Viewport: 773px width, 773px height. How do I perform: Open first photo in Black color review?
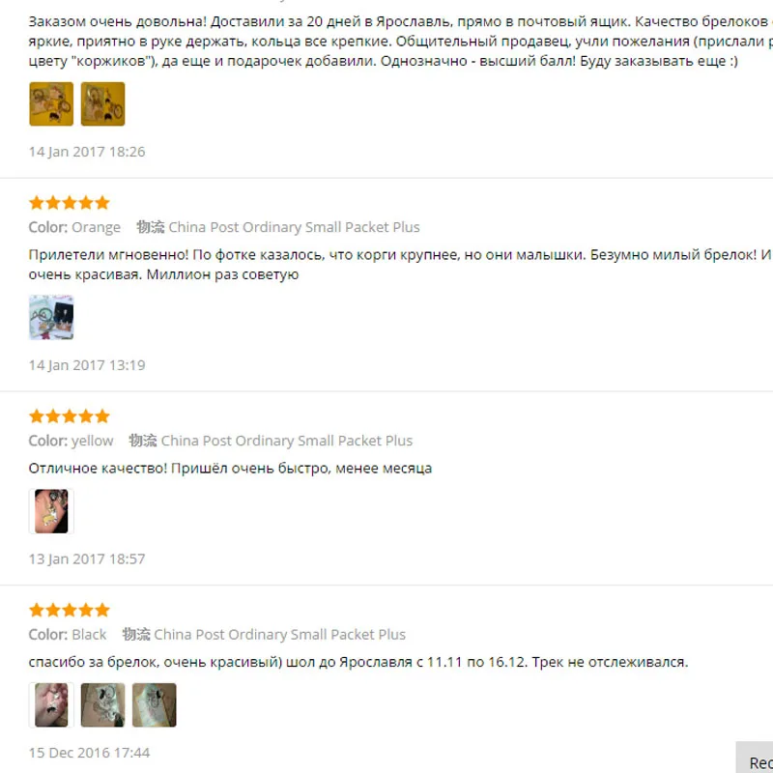[x=51, y=705]
